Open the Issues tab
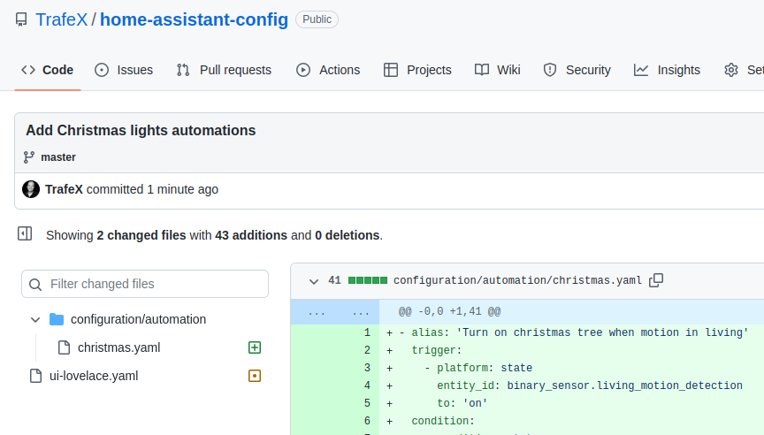Image resolution: width=764 pixels, height=435 pixels. pos(124,70)
